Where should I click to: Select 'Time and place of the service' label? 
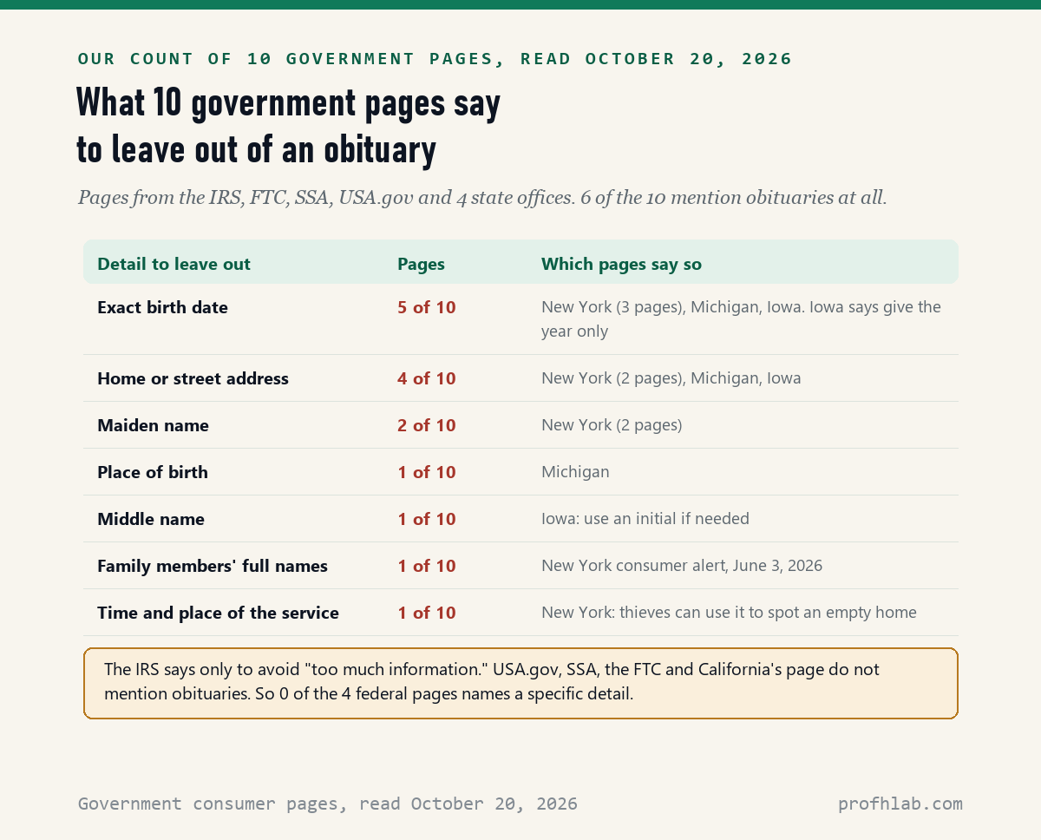click(x=218, y=613)
